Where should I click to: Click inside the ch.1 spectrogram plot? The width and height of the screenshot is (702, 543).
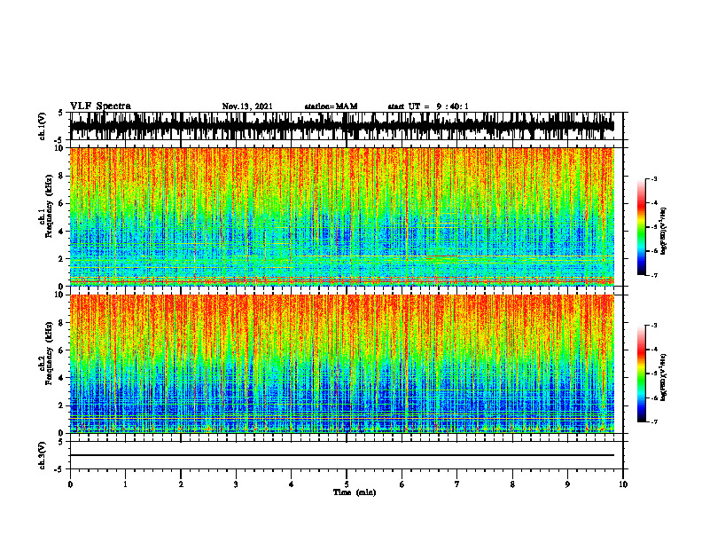click(x=342, y=216)
